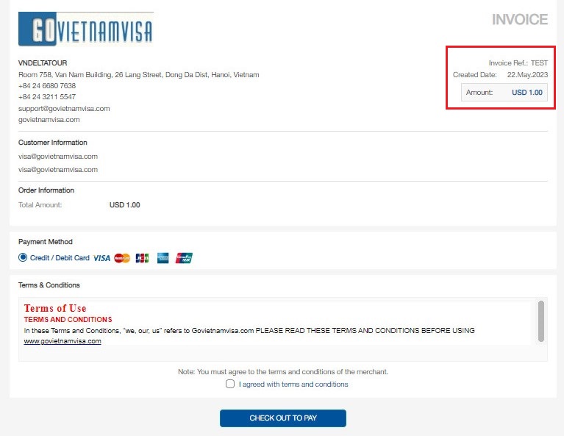
Task: Select the VISA card icon
Action: 101,258
